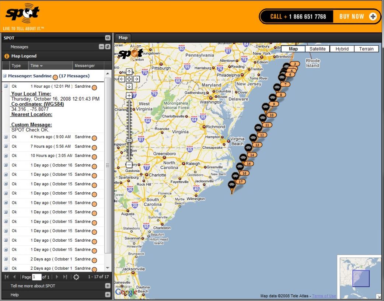The height and width of the screenshot is (301, 384).
Task: Click the Buy Now button
Action: tap(356, 17)
